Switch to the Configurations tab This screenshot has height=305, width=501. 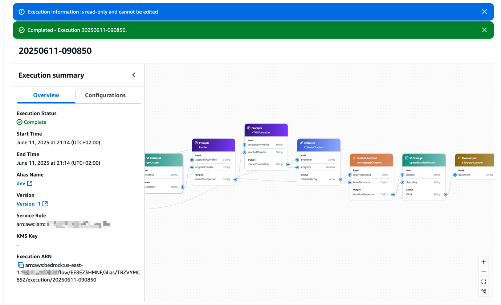105,95
